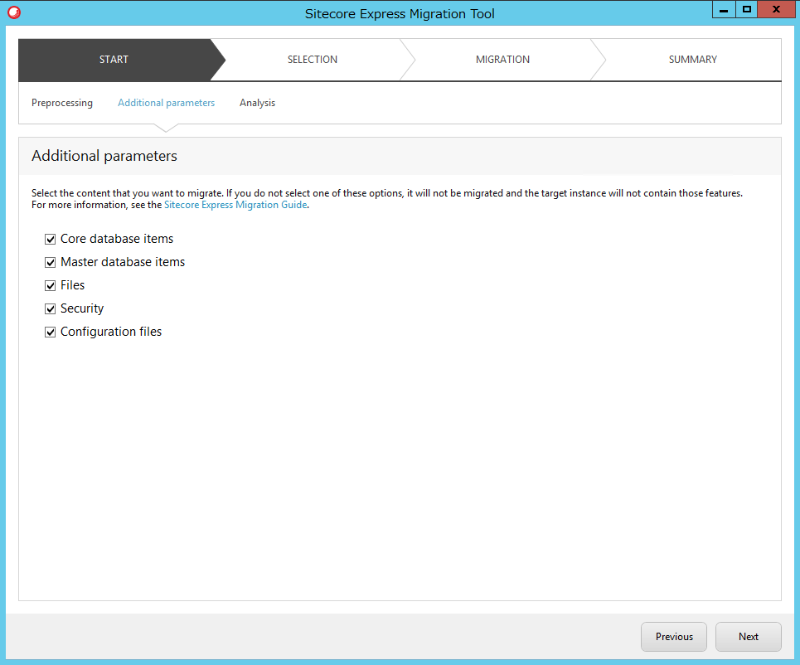The image size is (800, 665).
Task: Open Sitecore Express Migration Guide link
Action: click(235, 205)
